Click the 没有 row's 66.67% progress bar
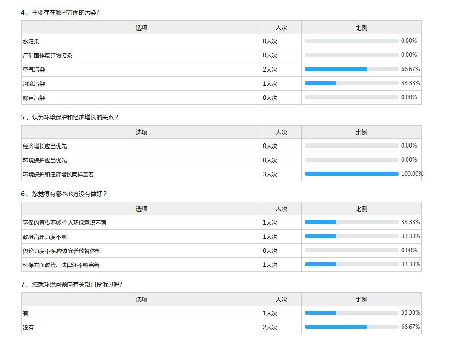Image resolution: width=465 pixels, height=338 pixels. 351,327
